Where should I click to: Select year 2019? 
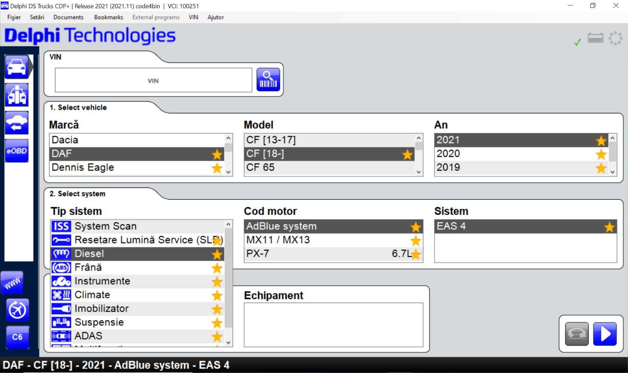pyautogui.click(x=522, y=167)
